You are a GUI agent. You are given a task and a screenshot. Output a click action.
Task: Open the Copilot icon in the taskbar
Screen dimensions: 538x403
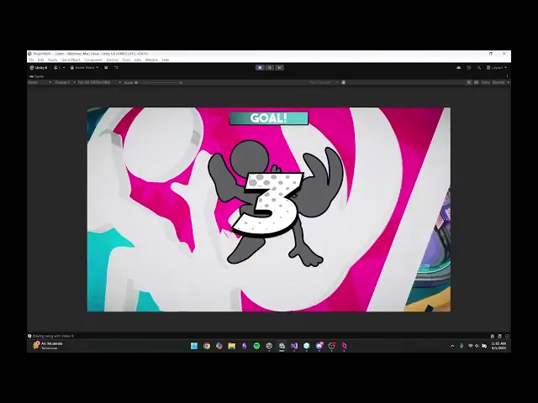coord(219,346)
